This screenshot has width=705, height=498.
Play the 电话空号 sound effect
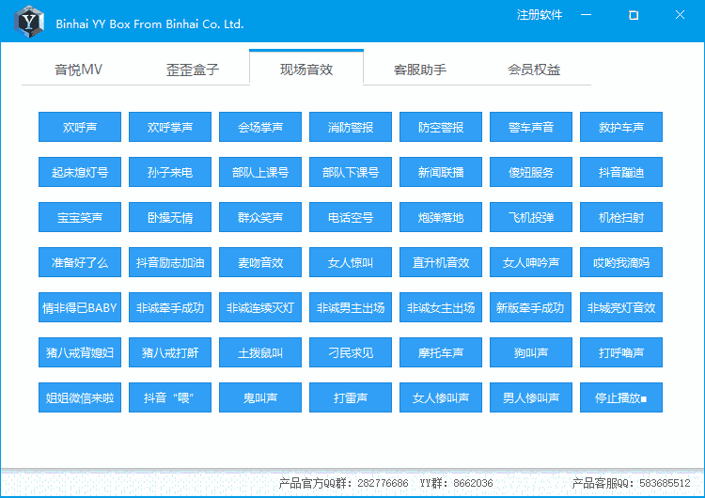[x=351, y=217]
